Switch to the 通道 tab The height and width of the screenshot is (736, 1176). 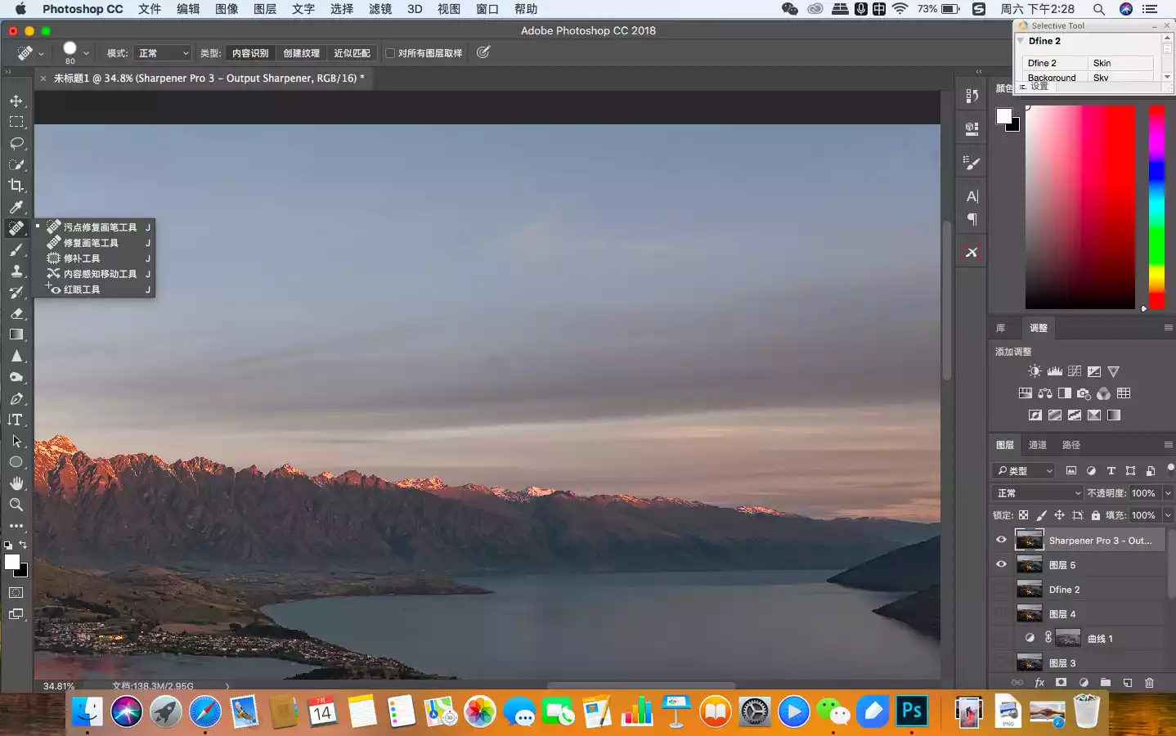(1037, 445)
